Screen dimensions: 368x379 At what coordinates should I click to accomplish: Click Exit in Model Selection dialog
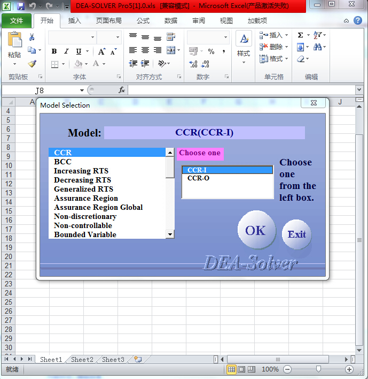pos(296,234)
